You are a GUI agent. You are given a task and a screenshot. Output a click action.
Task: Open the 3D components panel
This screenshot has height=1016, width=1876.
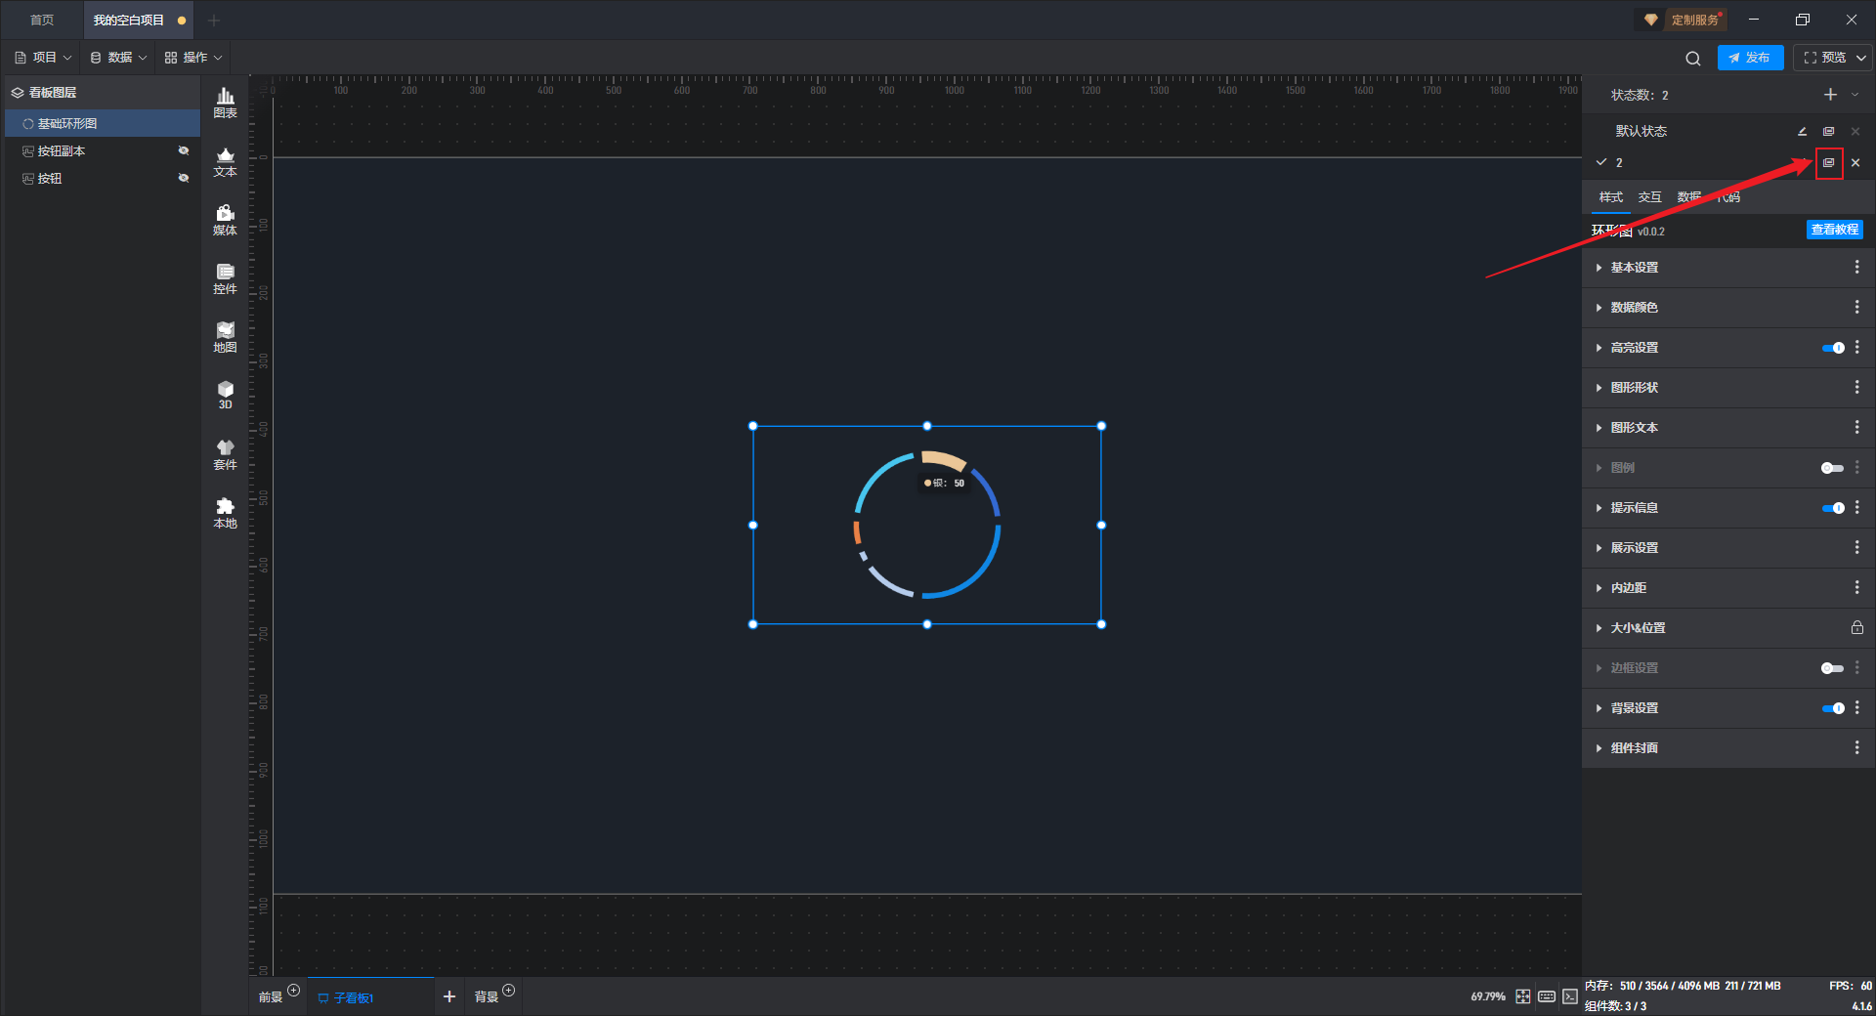[225, 395]
